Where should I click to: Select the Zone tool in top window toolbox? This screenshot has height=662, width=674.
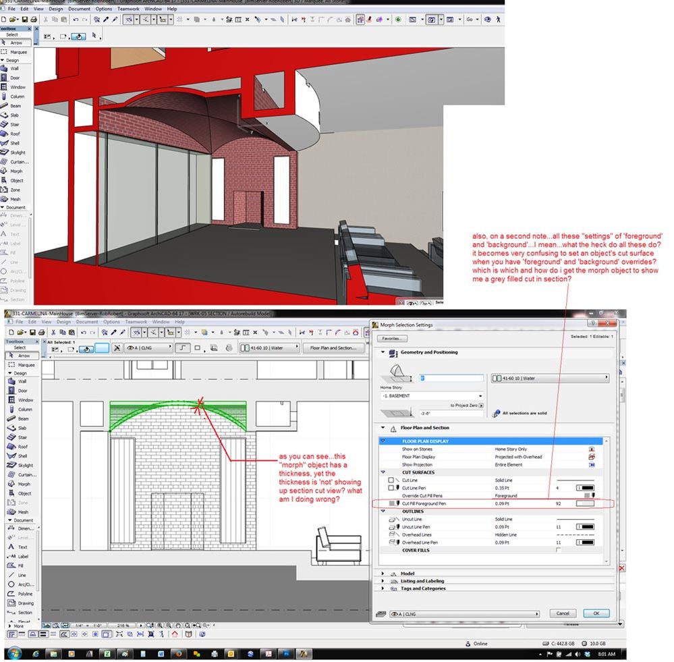[x=15, y=190]
